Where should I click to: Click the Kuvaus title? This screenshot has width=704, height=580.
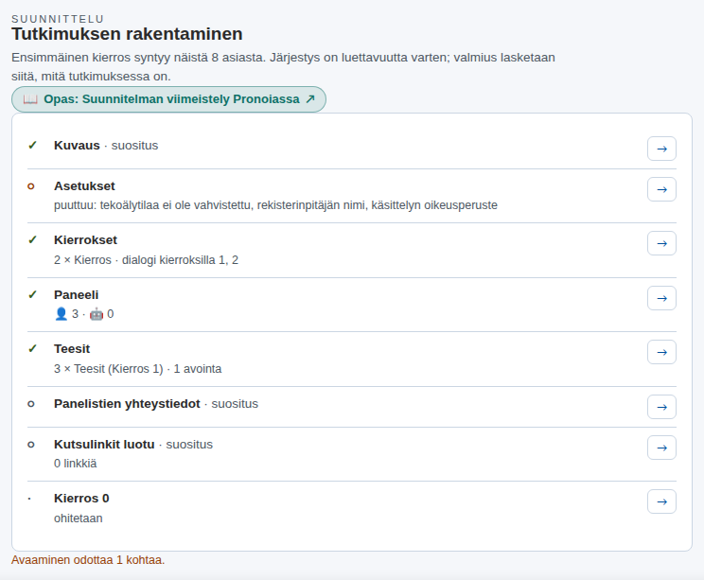point(77,146)
